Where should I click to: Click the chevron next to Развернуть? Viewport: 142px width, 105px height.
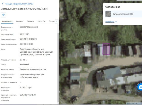tap(116, 22)
